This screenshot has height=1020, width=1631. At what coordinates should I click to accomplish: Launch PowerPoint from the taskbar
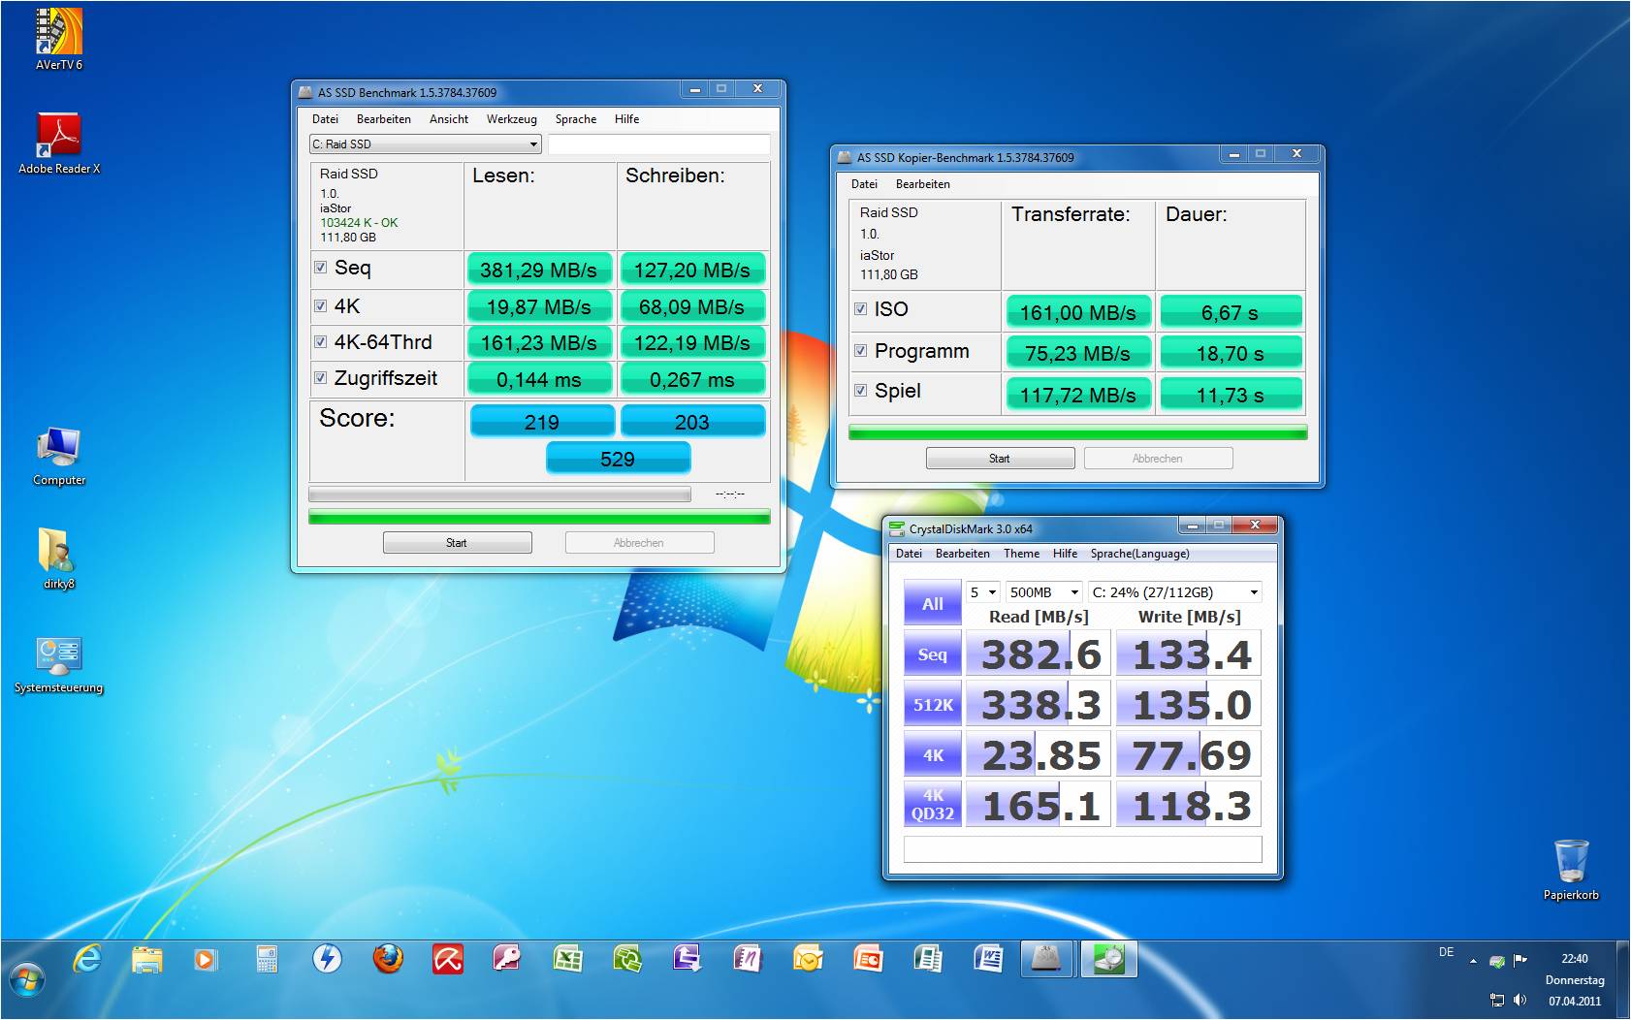pyautogui.click(x=868, y=960)
